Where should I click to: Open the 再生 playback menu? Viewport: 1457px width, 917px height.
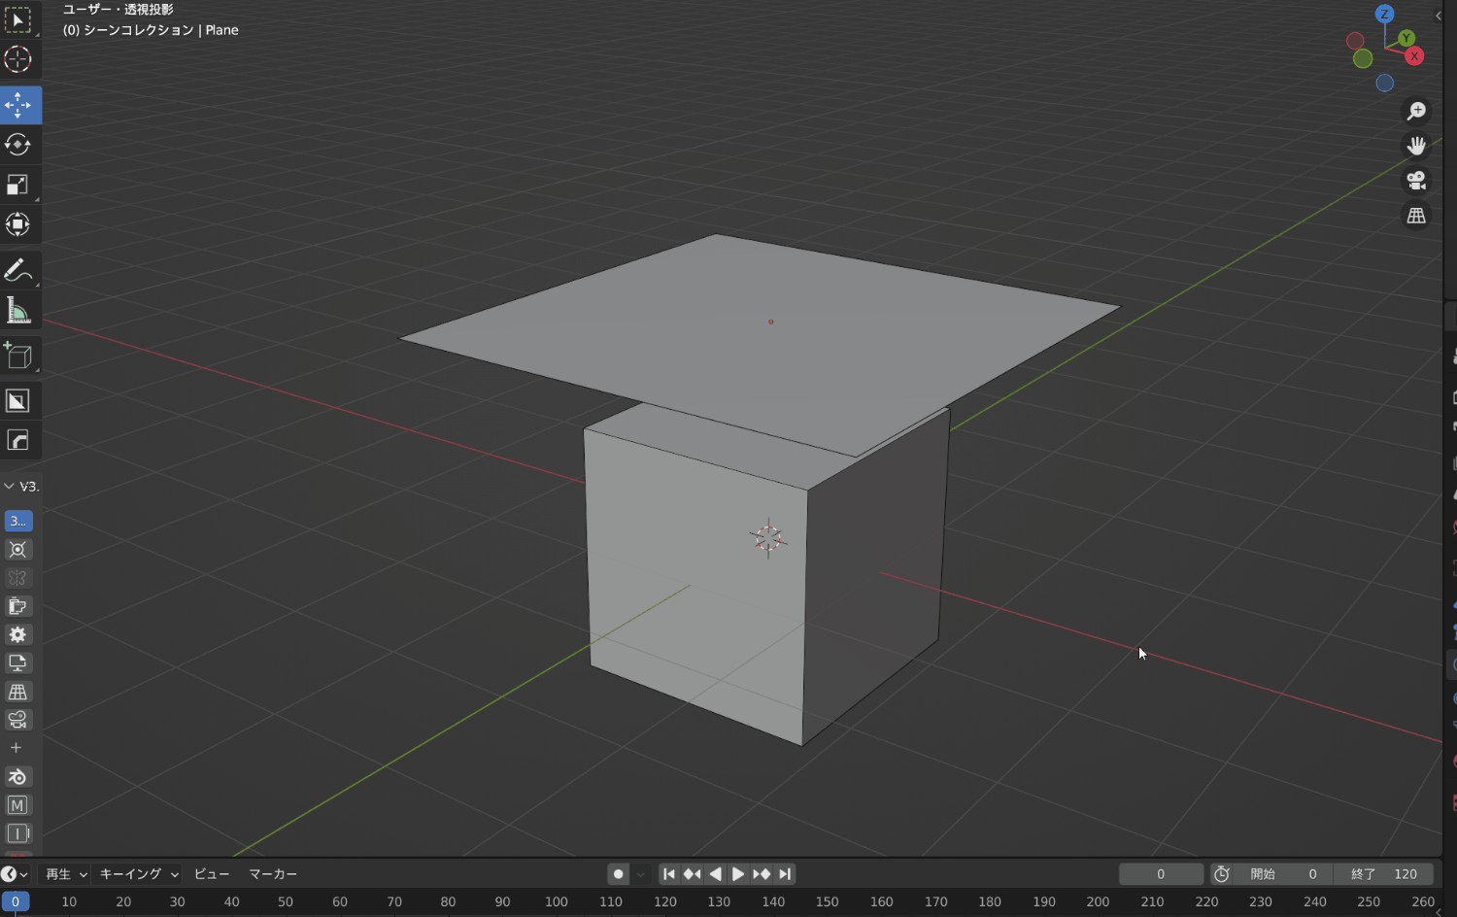click(66, 874)
